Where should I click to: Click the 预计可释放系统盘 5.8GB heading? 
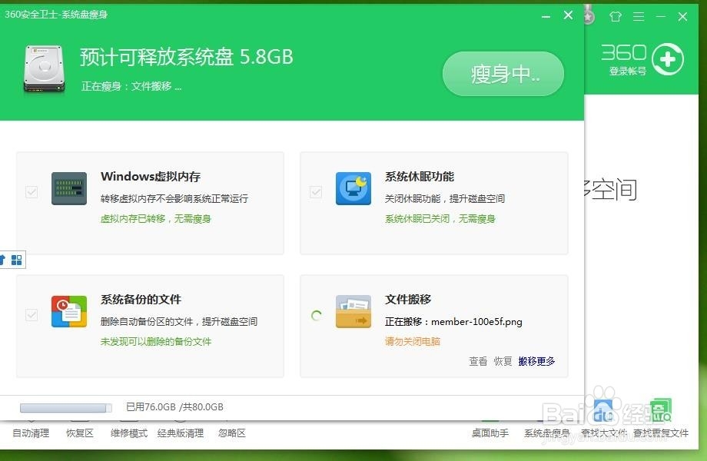(x=187, y=57)
